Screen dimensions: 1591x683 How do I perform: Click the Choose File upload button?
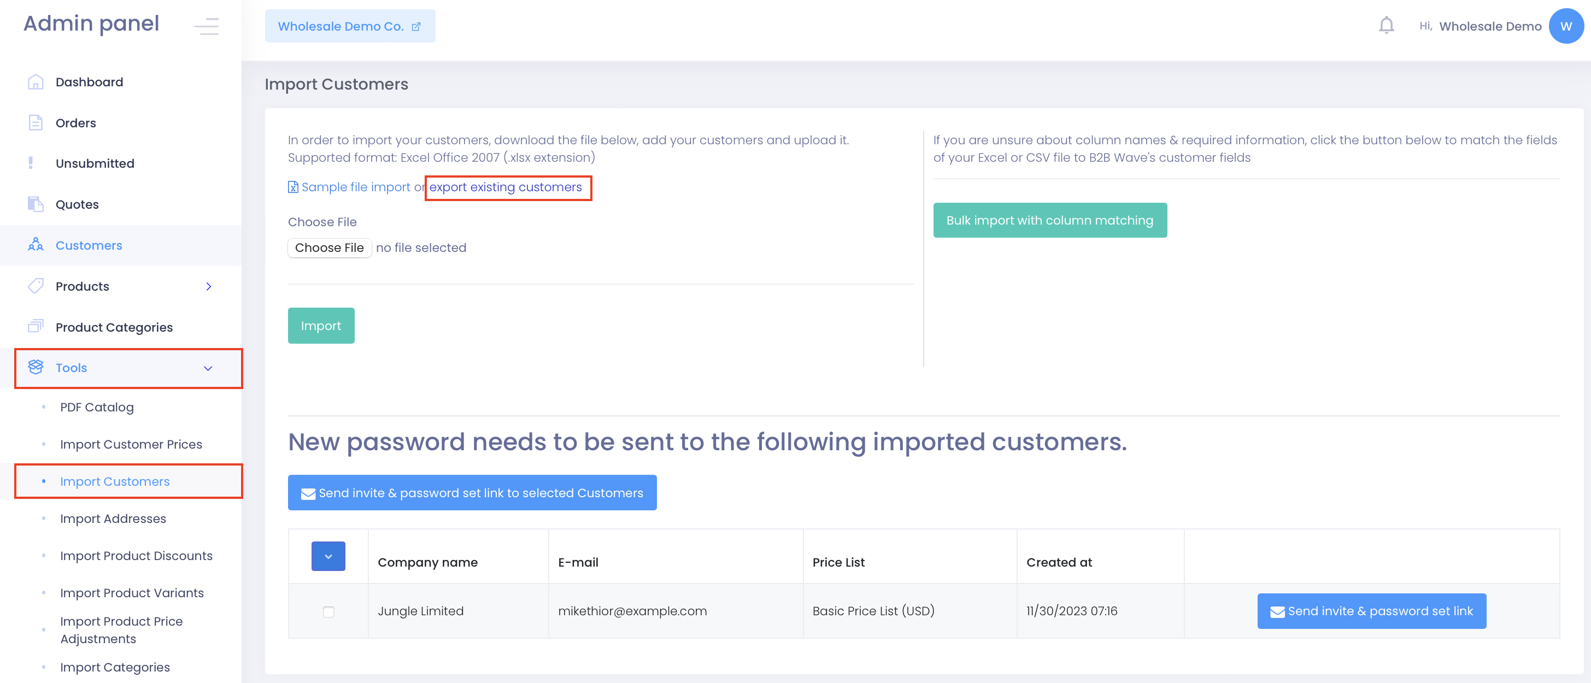click(329, 248)
